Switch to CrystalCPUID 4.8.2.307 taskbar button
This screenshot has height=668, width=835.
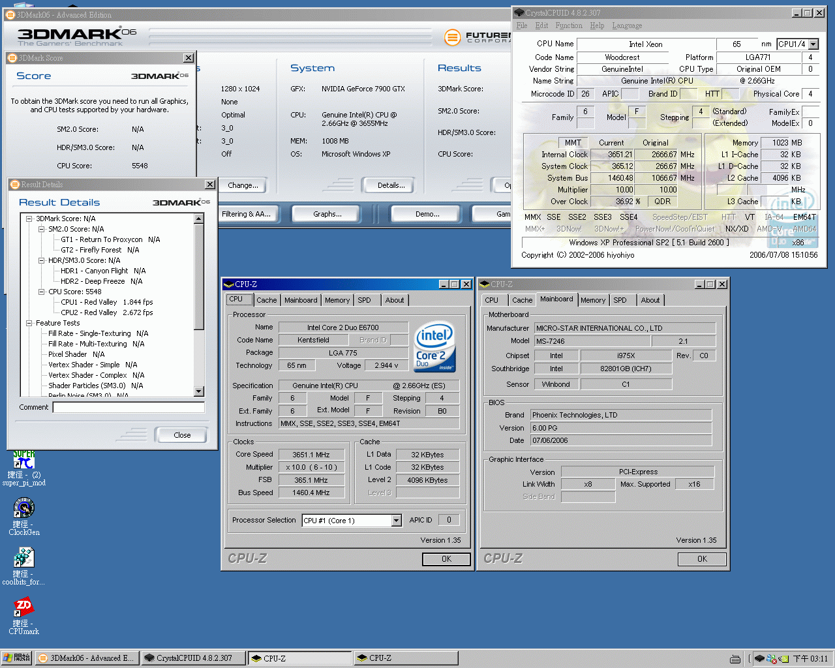pyautogui.click(x=193, y=658)
